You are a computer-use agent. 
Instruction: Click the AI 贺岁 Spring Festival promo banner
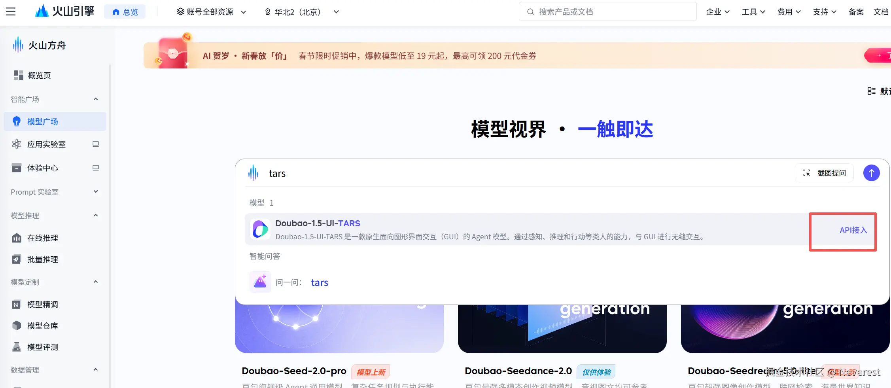pos(517,55)
